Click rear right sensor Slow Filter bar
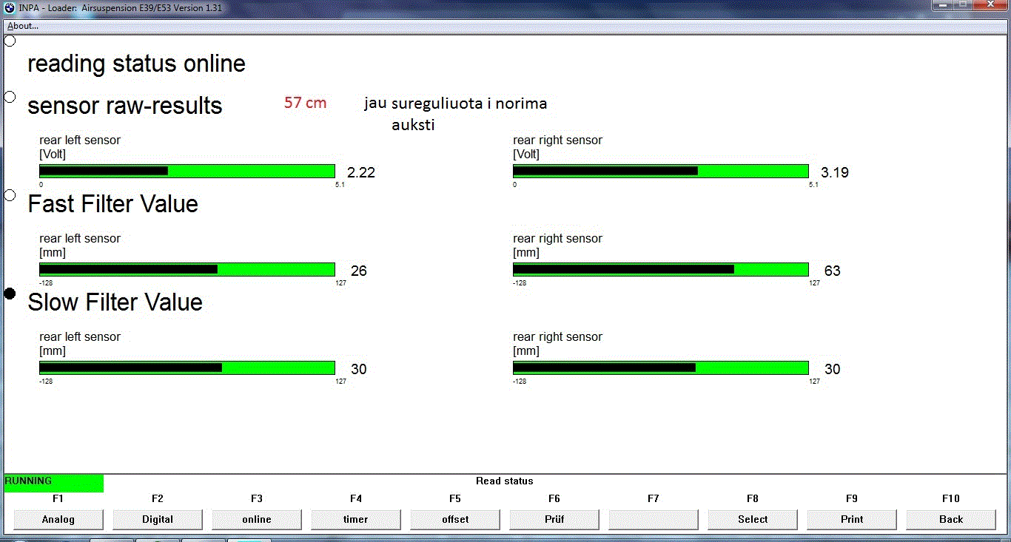Screen dimensions: 1011x542 click(x=661, y=368)
